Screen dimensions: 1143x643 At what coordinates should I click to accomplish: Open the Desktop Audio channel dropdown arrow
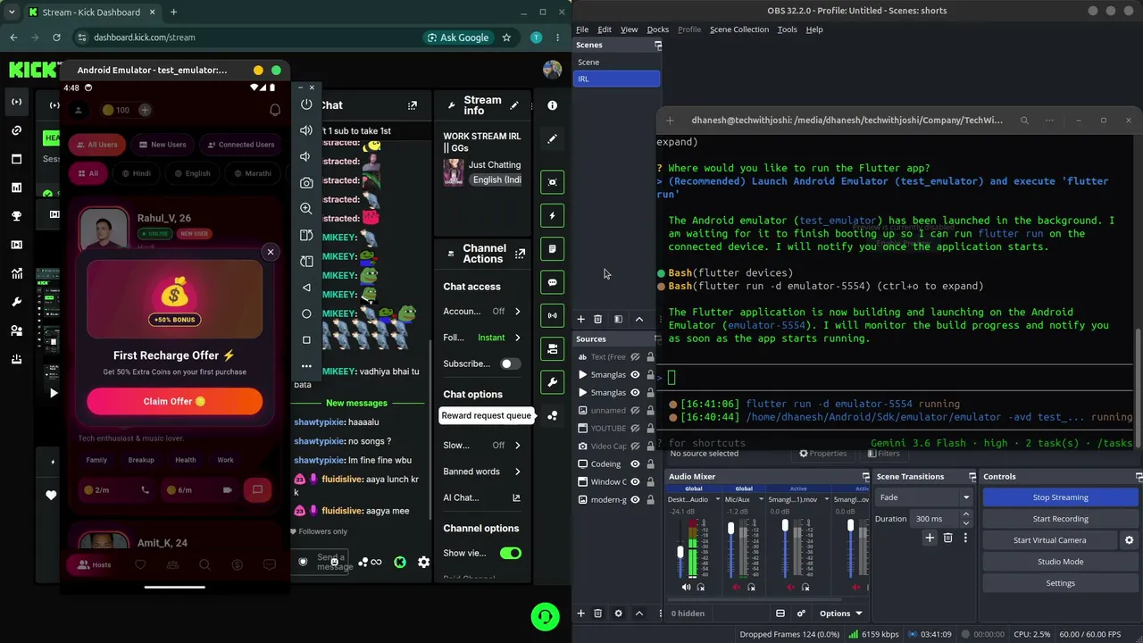[716, 499]
